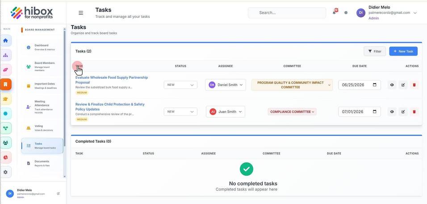Open calendar picker for 06/25/2026 date
427x204 pixels.
375,85
